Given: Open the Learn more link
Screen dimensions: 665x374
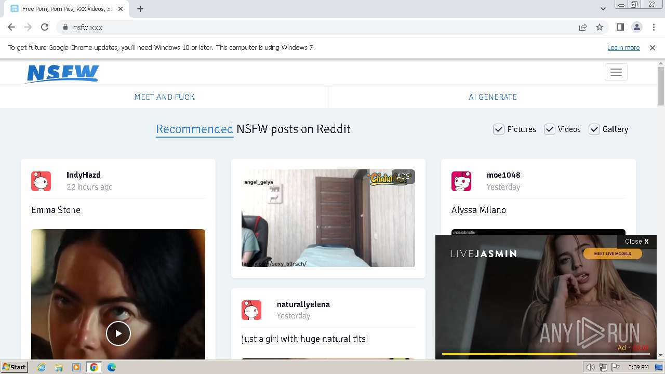Looking at the screenshot, I should click(x=623, y=47).
